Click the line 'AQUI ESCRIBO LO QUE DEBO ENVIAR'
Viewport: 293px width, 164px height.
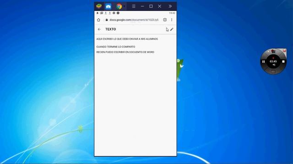click(127, 39)
